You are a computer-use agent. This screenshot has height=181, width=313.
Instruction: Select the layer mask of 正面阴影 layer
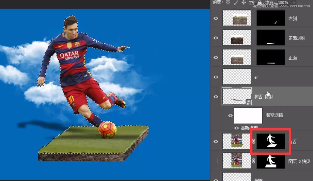tap(270, 38)
